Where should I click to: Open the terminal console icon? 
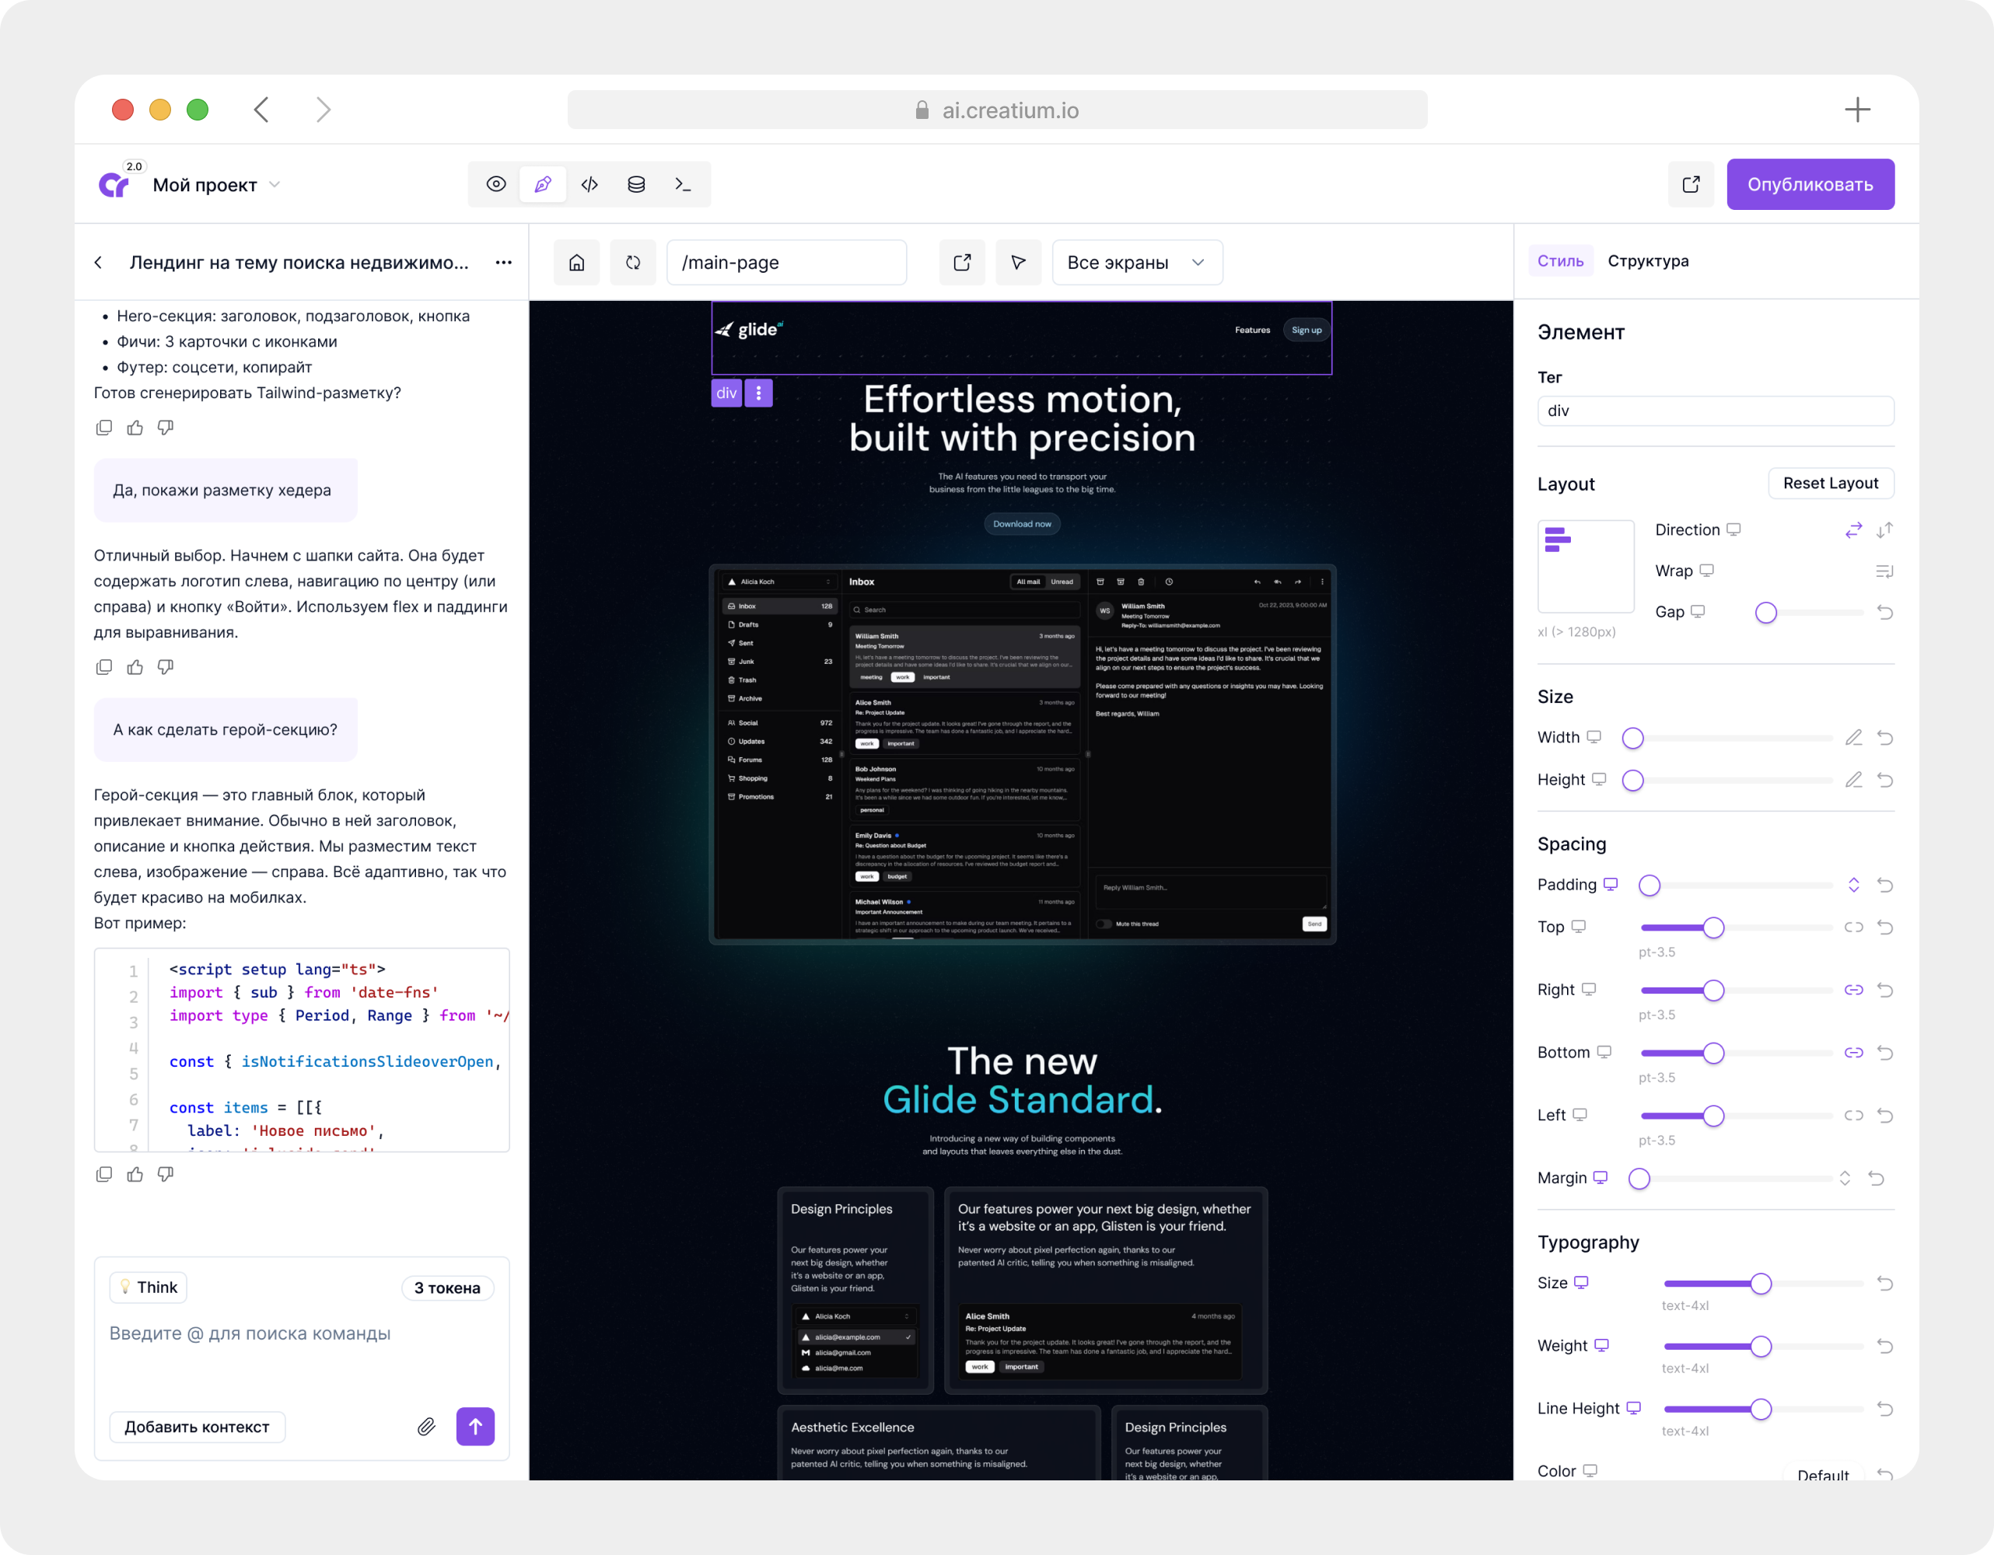(683, 184)
